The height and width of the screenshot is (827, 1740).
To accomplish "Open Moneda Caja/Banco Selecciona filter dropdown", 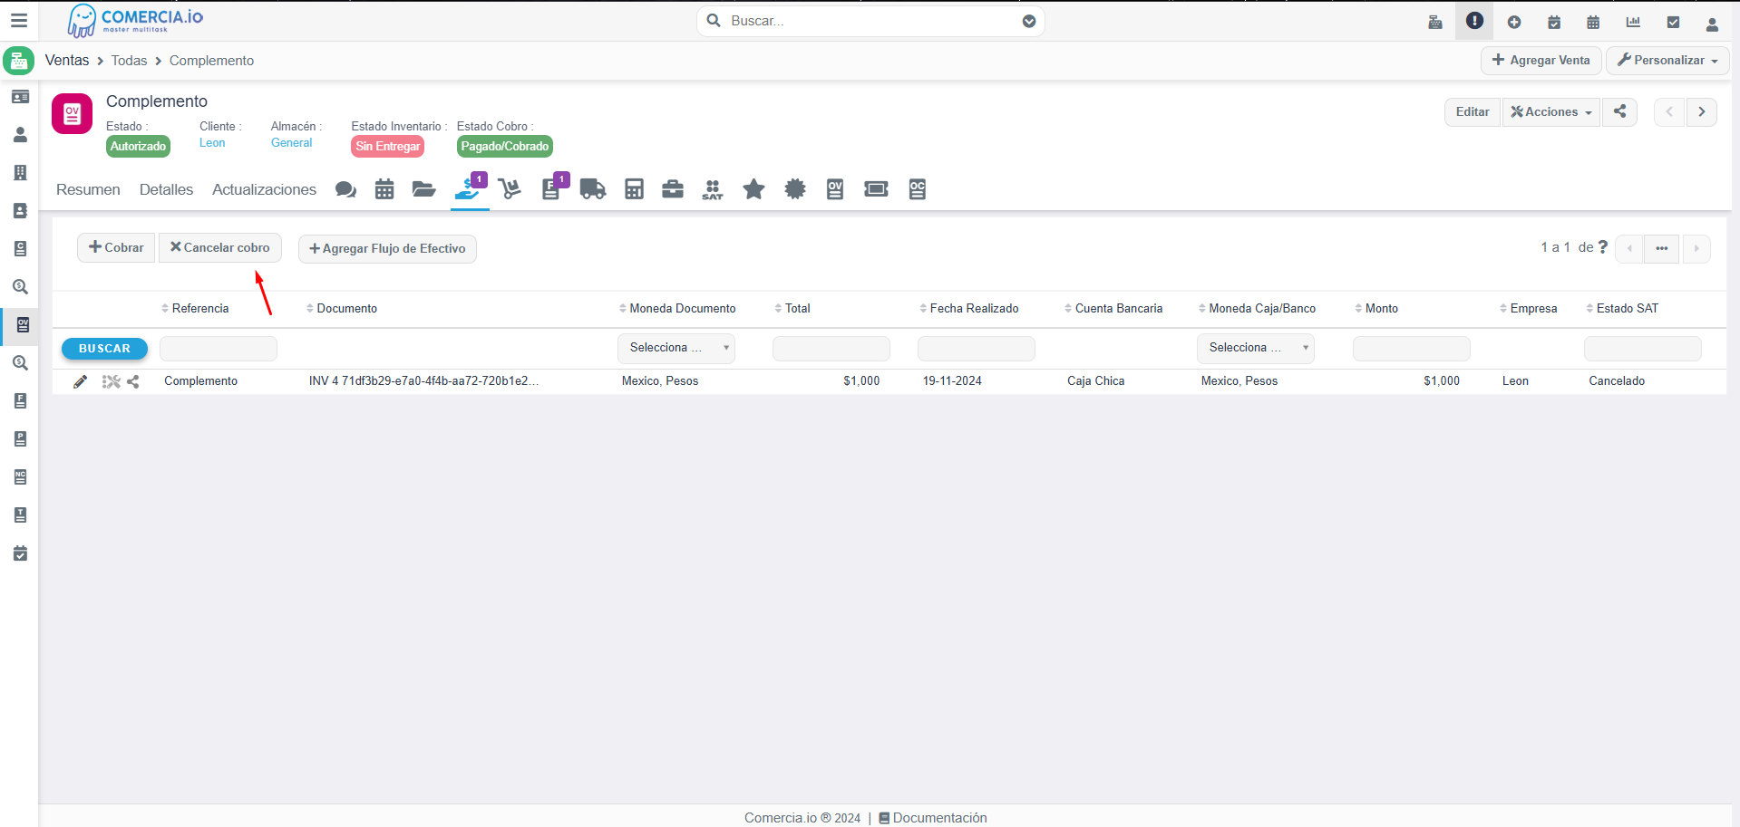I will click(x=1256, y=348).
